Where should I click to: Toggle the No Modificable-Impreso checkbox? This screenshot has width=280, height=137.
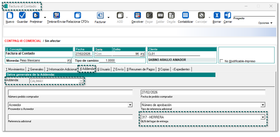coord(222,61)
